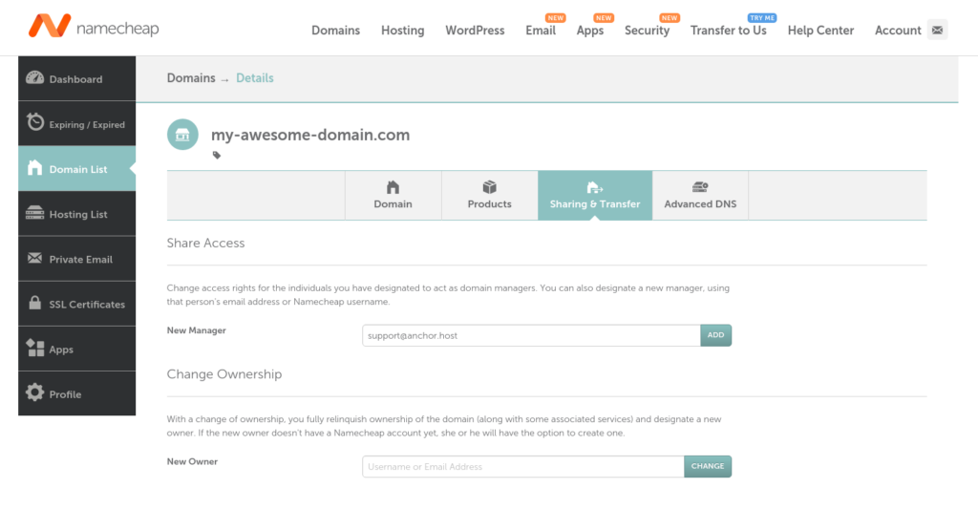The width and height of the screenshot is (978, 509).
Task: Click the Hosting List server icon
Action: pos(35,213)
